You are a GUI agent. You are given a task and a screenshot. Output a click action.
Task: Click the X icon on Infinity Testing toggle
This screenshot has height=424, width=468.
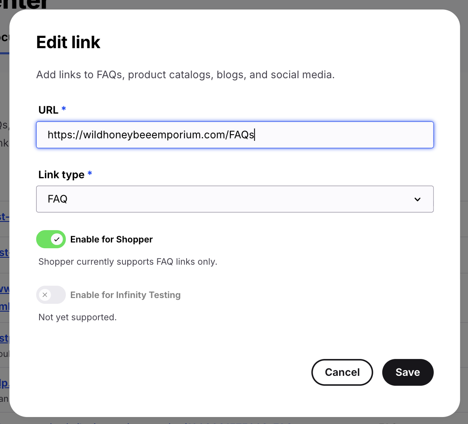(x=45, y=295)
